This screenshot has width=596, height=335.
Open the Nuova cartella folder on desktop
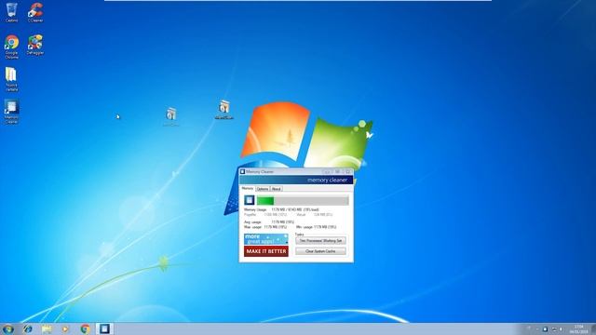pyautogui.click(x=11, y=79)
